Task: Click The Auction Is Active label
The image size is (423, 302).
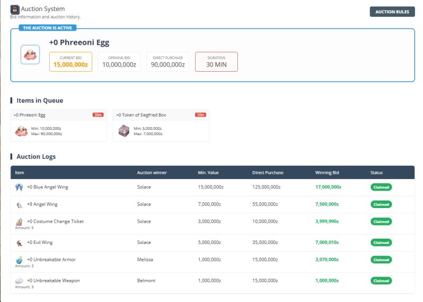Action: (x=48, y=28)
